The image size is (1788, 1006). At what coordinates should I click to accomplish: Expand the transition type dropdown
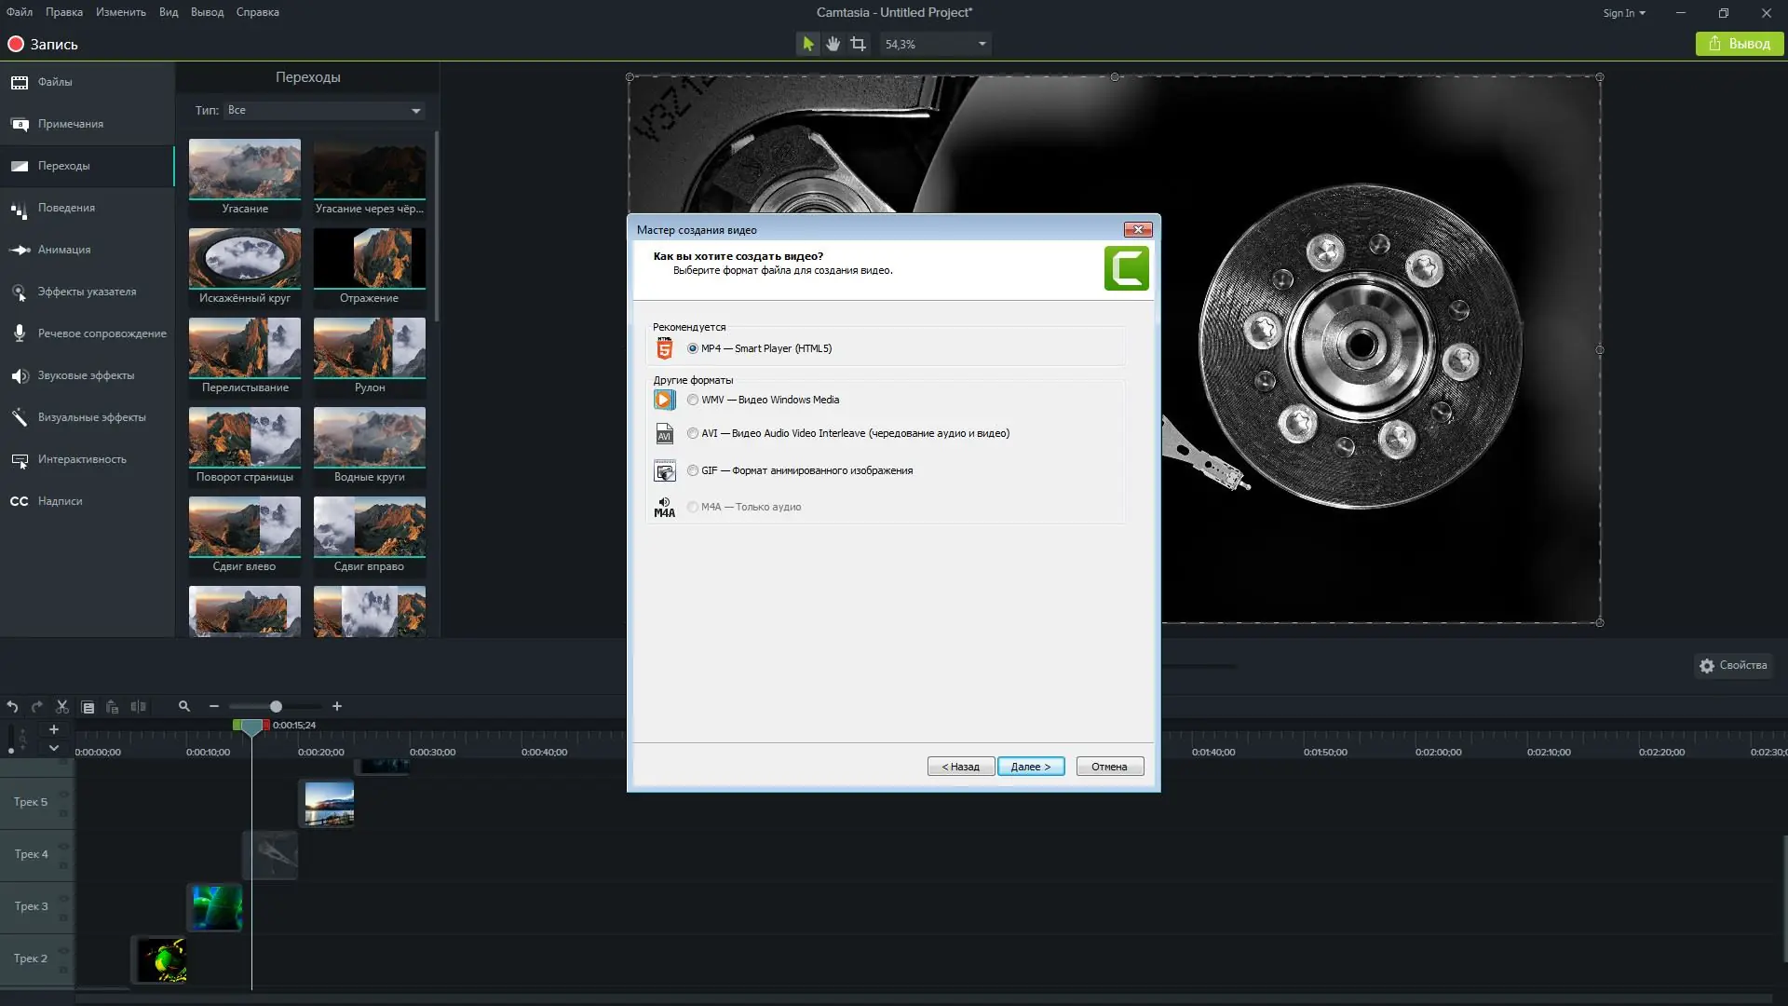(x=415, y=111)
